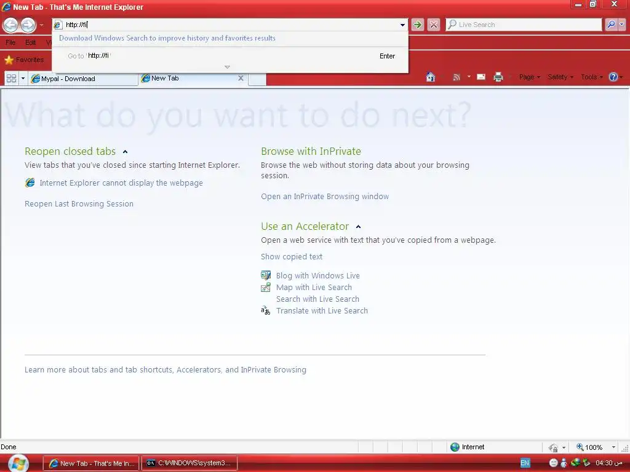Click the download manager globe tray icon
Viewport: 630px width, 472px height.
575,463
